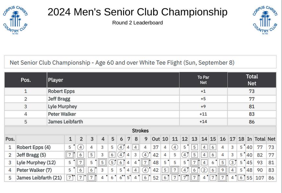Click the 2024 Men's Senior Club Championship title
The width and height of the screenshot is (282, 193).
[137, 12]
